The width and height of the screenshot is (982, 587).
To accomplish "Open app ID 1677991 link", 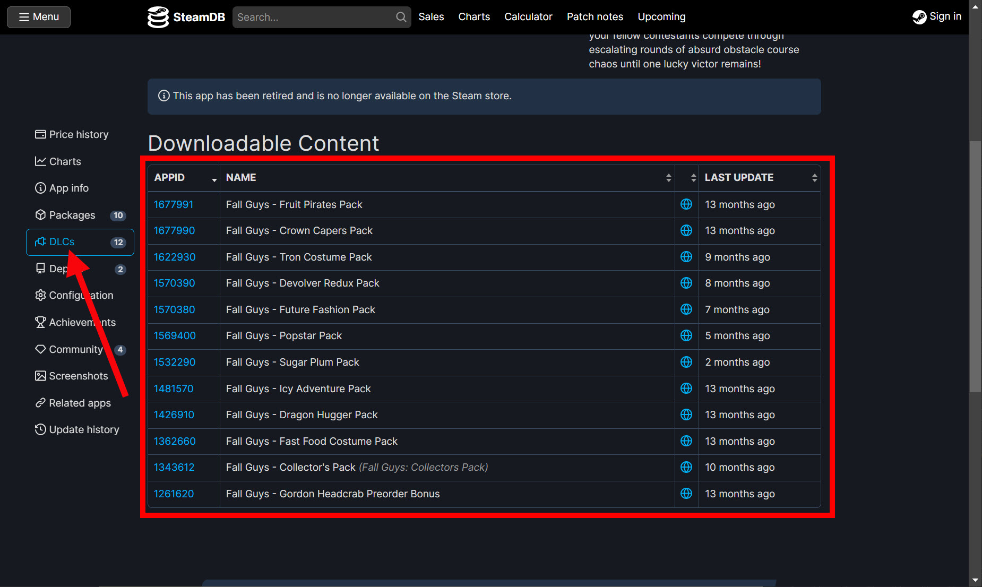I will point(174,204).
